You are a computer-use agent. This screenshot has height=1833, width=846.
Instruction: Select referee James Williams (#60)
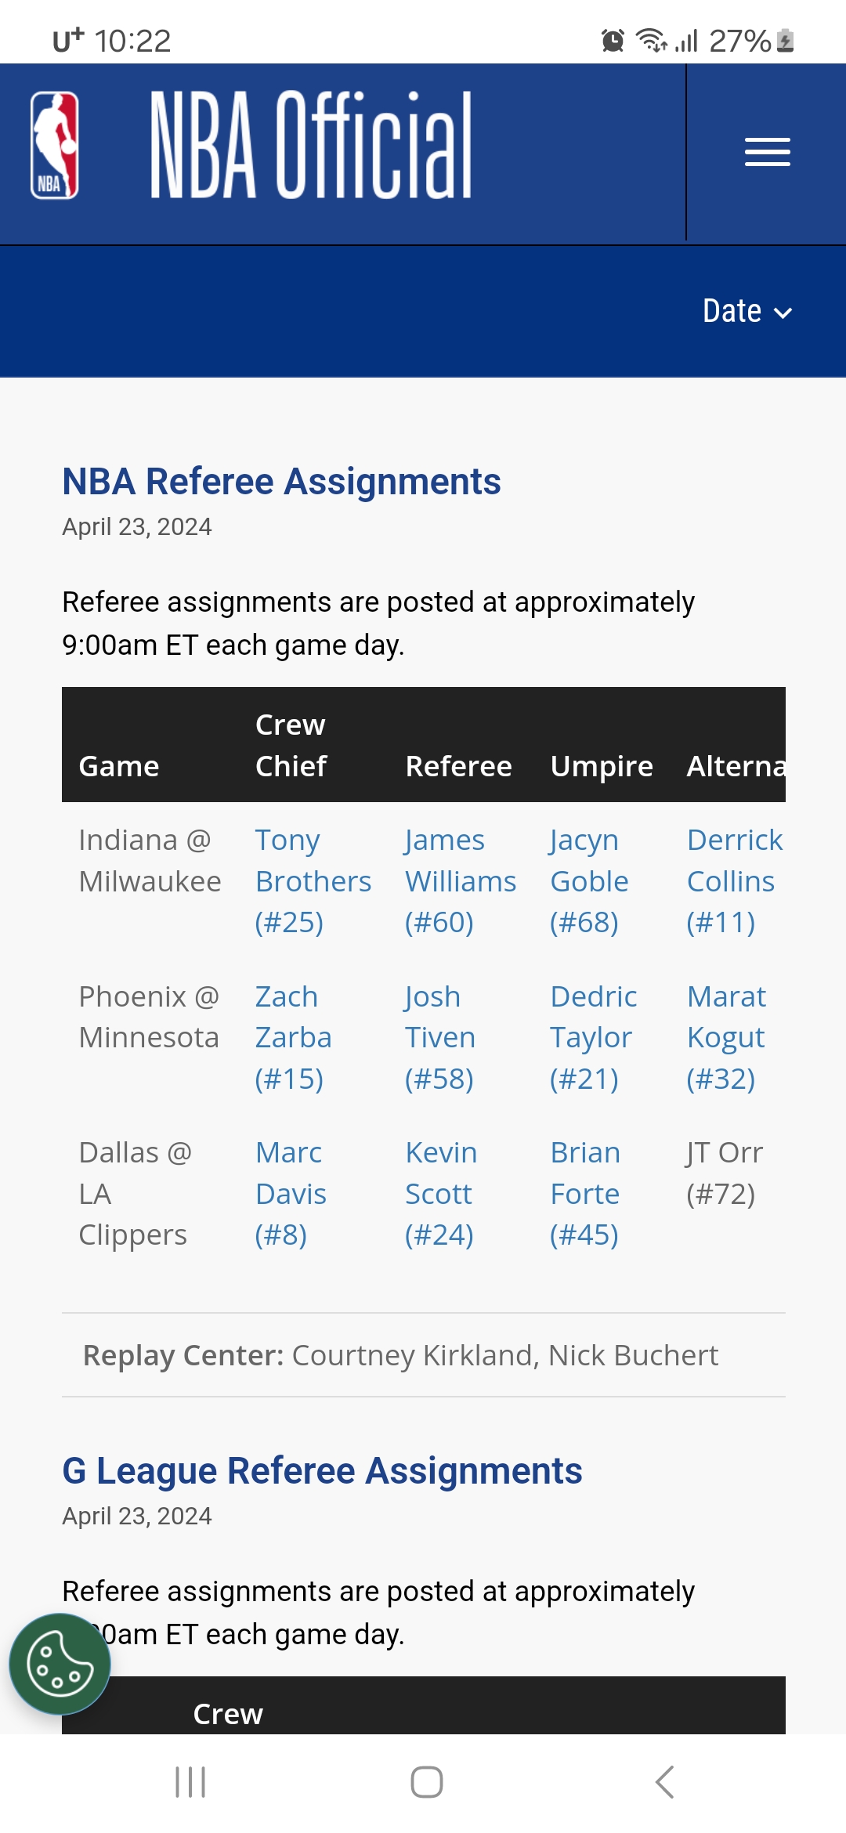click(460, 881)
